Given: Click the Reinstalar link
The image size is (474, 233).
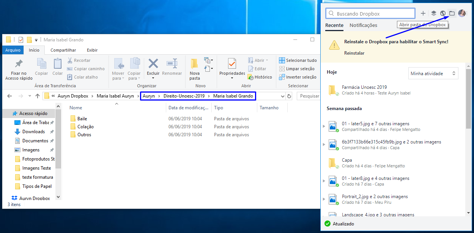Looking at the screenshot, I should point(354,53).
